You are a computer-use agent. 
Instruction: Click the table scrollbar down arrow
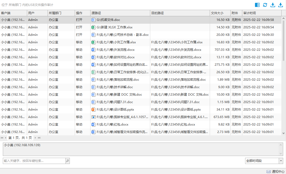tap(283, 133)
